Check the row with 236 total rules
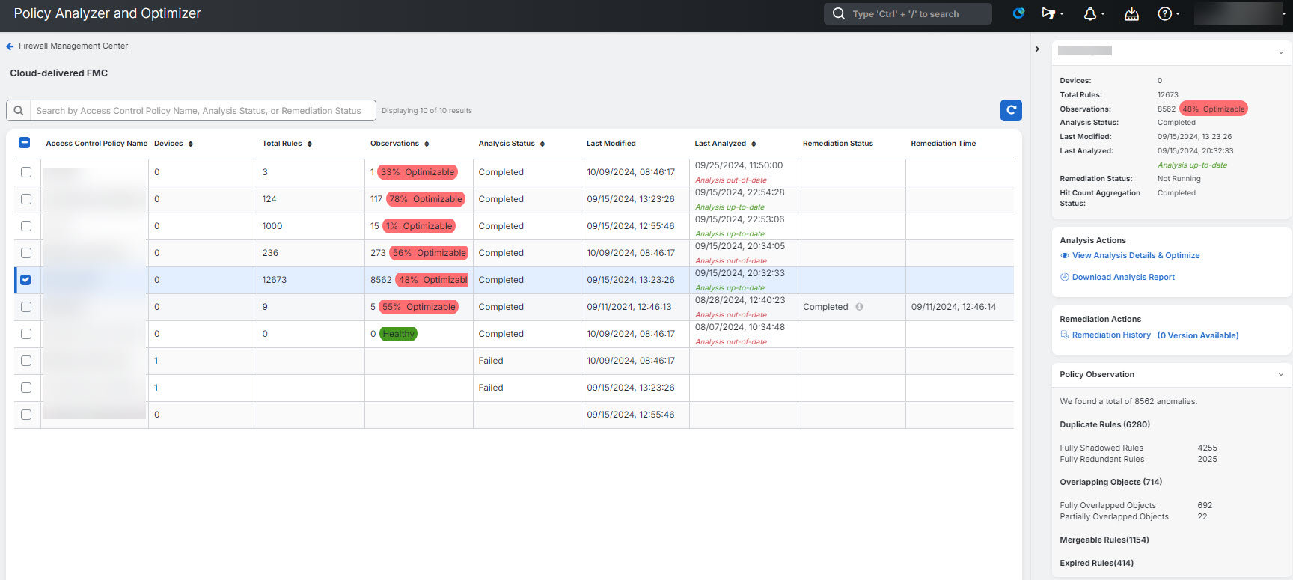The height and width of the screenshot is (580, 1293). click(x=26, y=253)
